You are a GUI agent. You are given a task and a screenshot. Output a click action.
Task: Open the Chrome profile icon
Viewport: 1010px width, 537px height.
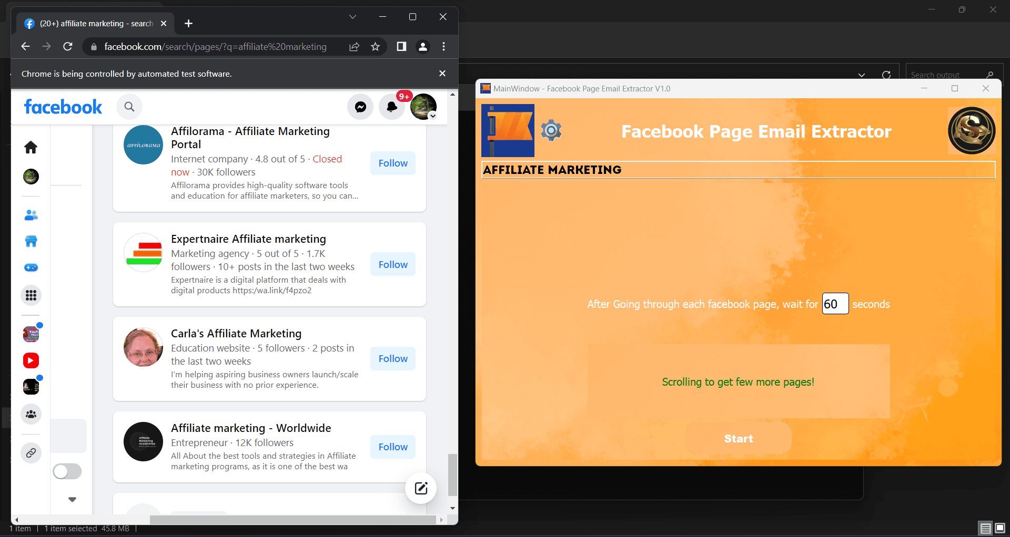tap(422, 46)
